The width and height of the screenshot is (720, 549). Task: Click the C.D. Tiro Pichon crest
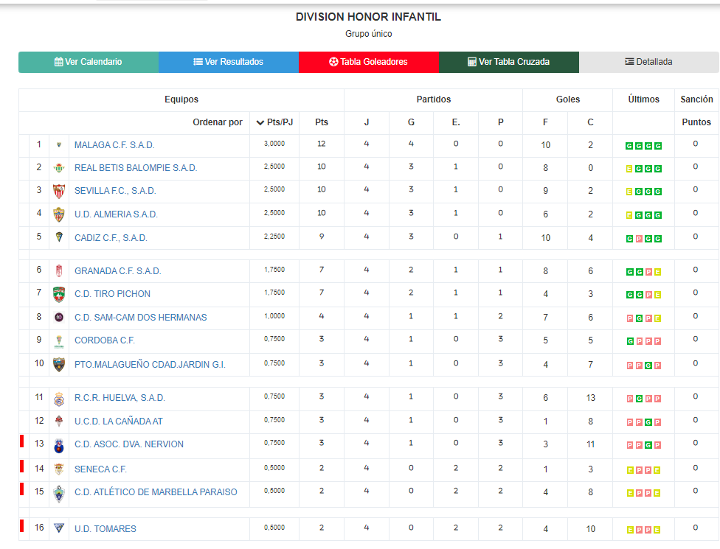tap(59, 294)
